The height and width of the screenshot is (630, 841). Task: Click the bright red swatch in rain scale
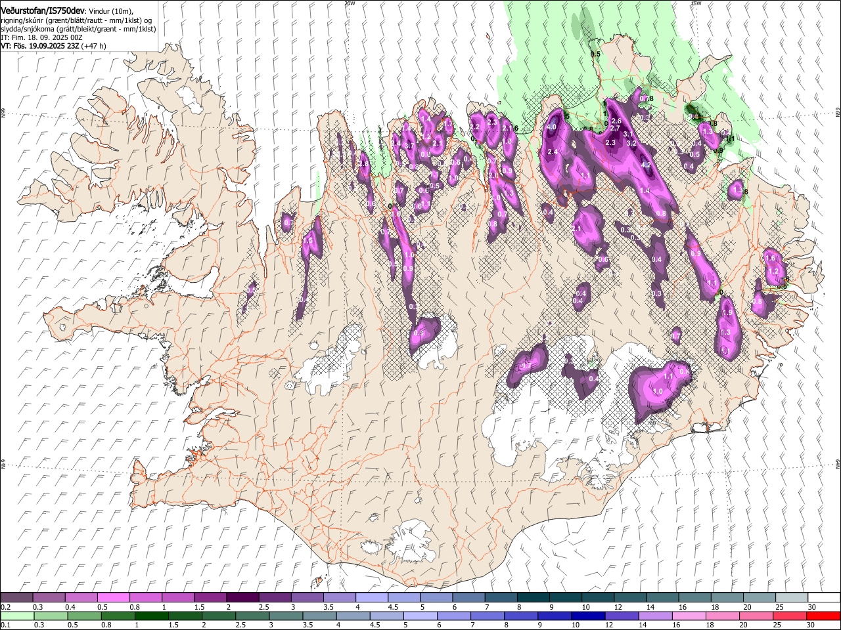(823, 616)
